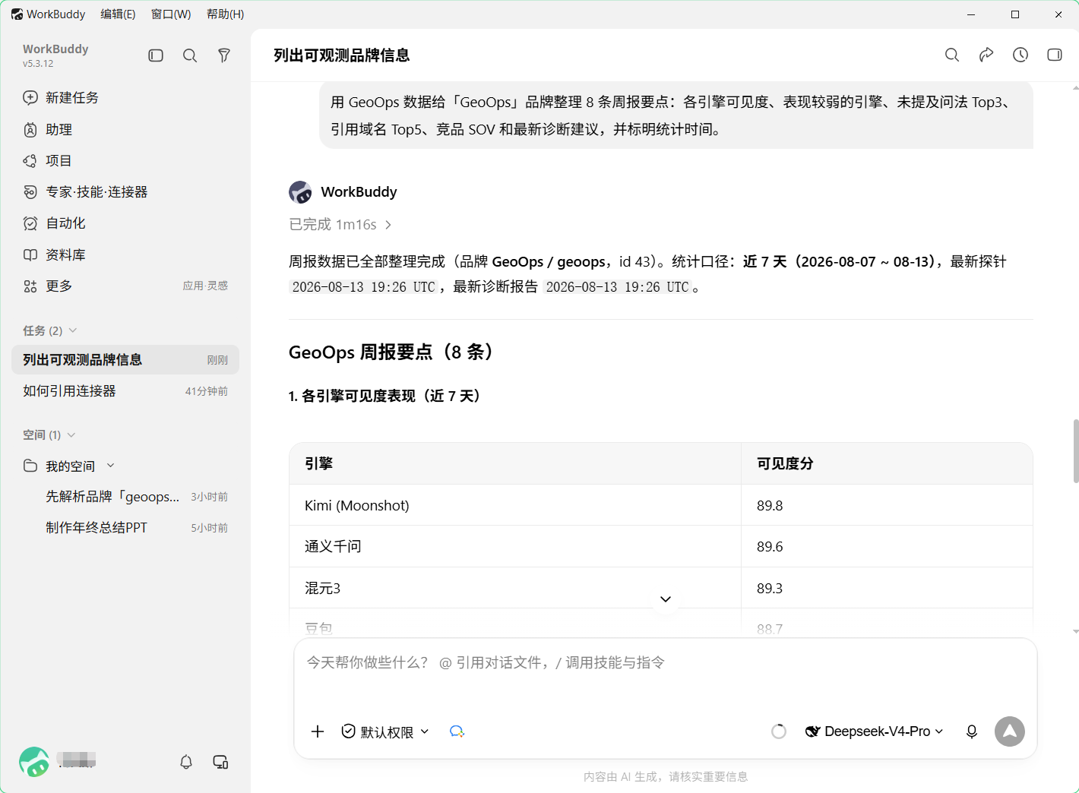Open the 编辑(E) menu
1079x793 pixels.
[x=118, y=14]
